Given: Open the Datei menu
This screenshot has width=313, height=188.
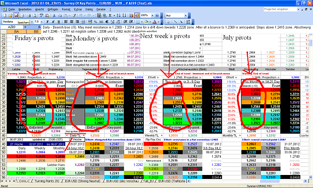Looking at the screenshot, I should coord(12,10).
